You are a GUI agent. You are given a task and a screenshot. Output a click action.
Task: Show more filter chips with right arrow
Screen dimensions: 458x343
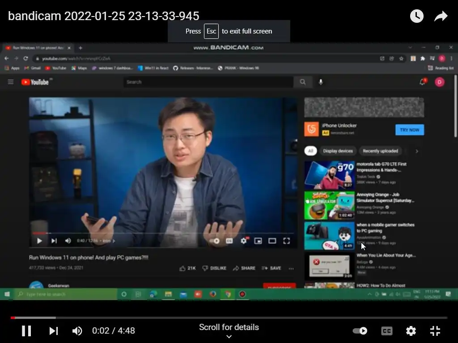click(417, 151)
